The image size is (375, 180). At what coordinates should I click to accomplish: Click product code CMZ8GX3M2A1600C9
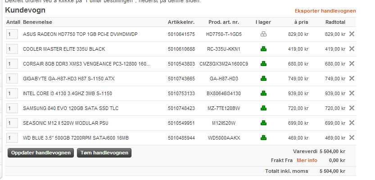(x=224, y=64)
